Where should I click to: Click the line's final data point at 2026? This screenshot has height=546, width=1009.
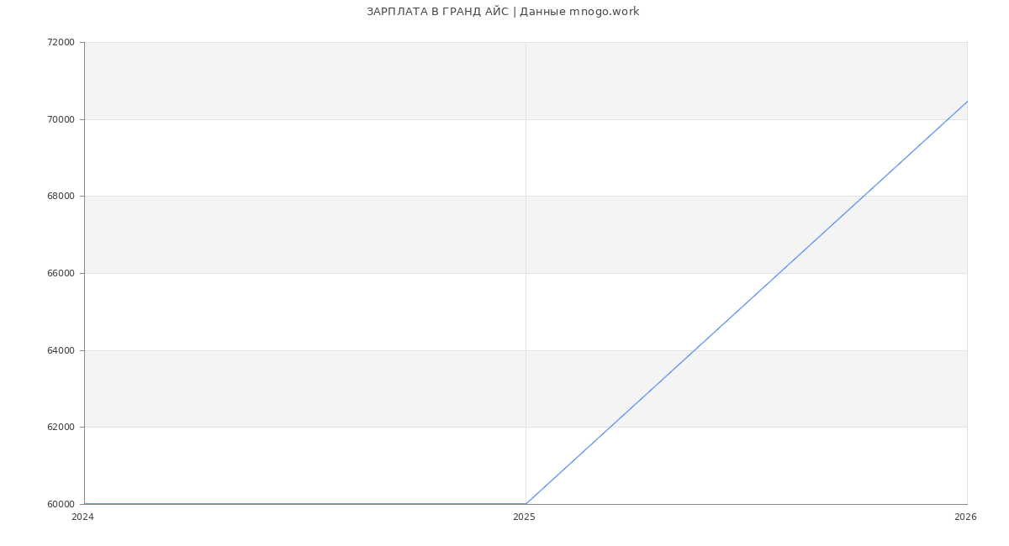[967, 102]
